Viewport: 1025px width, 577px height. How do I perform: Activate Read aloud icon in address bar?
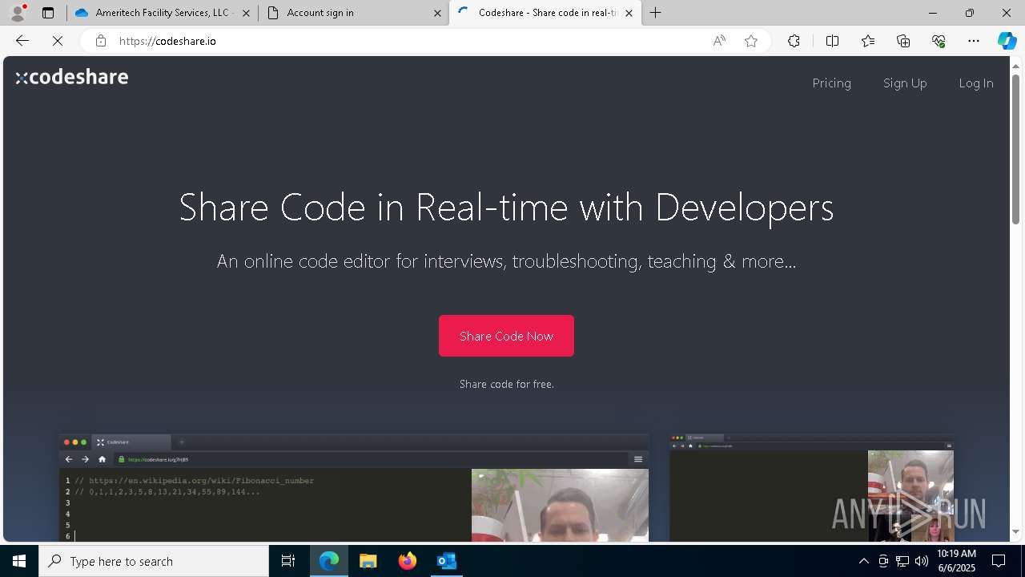719,41
